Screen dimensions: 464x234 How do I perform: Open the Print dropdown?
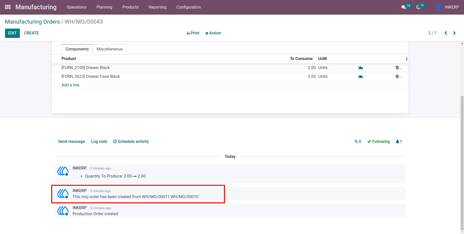click(193, 33)
